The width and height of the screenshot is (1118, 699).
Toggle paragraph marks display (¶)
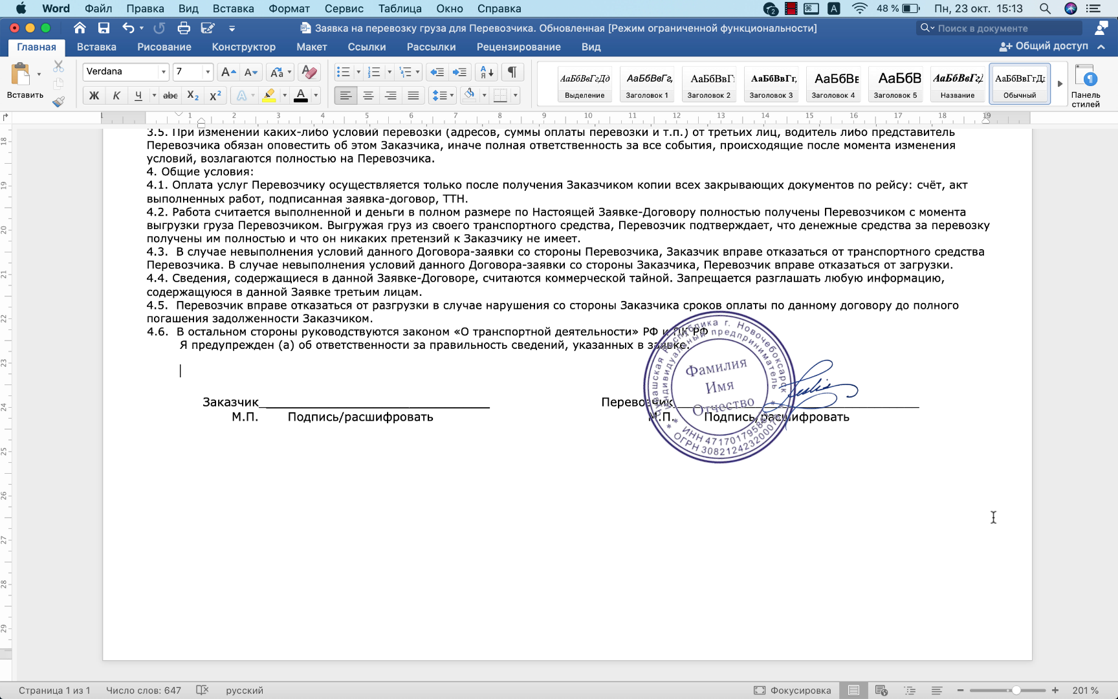point(512,72)
